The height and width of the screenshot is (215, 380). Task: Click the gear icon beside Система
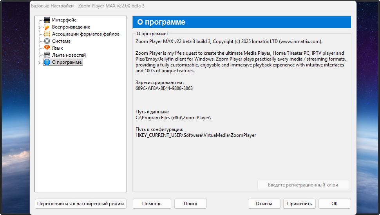coord(47,41)
